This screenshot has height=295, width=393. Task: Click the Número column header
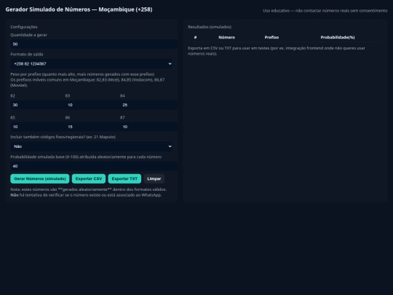tap(226, 37)
